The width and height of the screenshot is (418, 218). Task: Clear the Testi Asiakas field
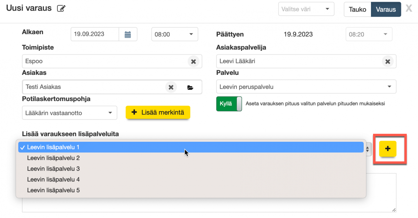point(171,87)
